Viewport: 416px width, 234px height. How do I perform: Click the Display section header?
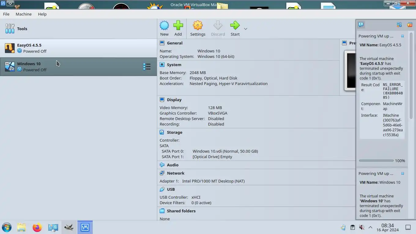point(174,100)
